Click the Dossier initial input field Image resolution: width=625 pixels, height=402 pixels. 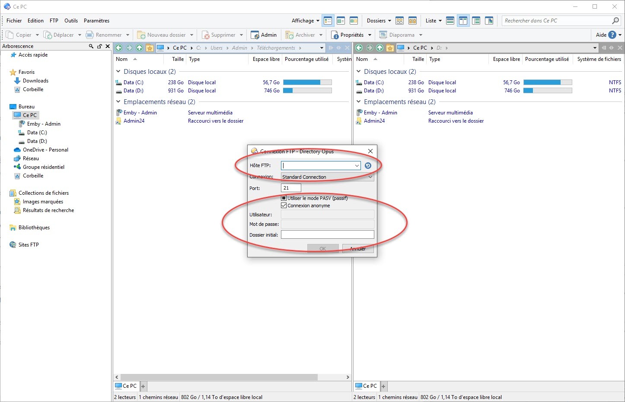[x=328, y=234]
